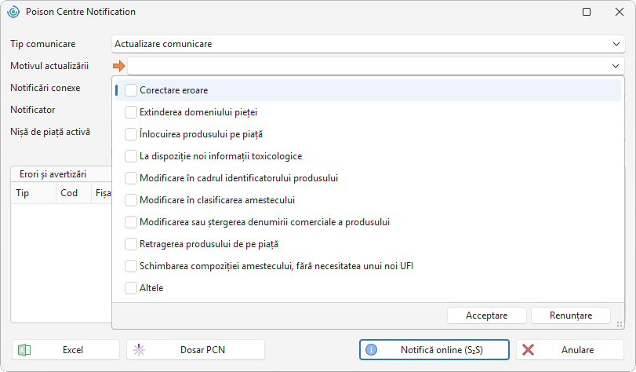Click the purple star Dosar PCN icon
Viewport: 636px width, 372px height.
139,350
